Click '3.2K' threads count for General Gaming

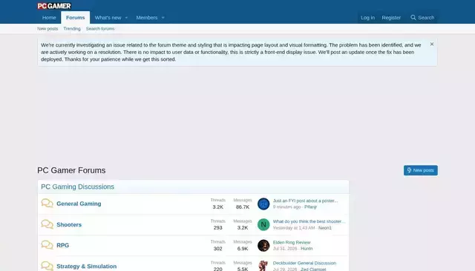point(217,207)
